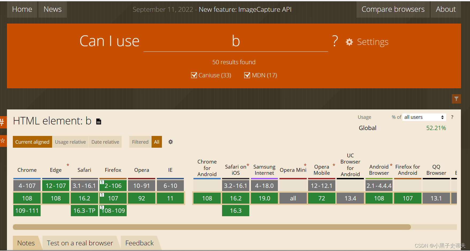Click the asterisk beside Opera Mini

click(305, 165)
